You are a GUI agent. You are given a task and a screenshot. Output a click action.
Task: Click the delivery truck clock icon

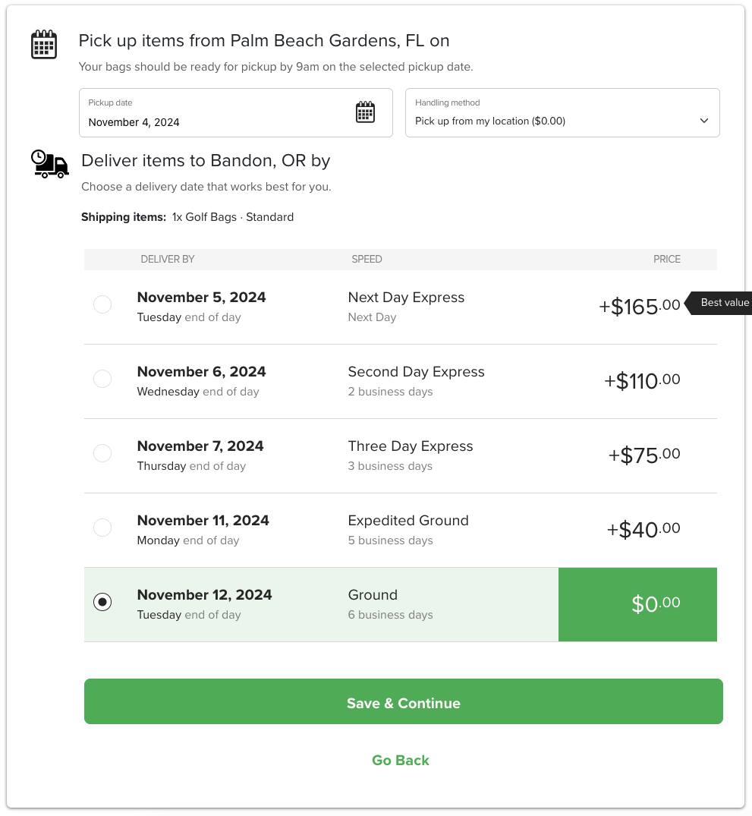49,164
